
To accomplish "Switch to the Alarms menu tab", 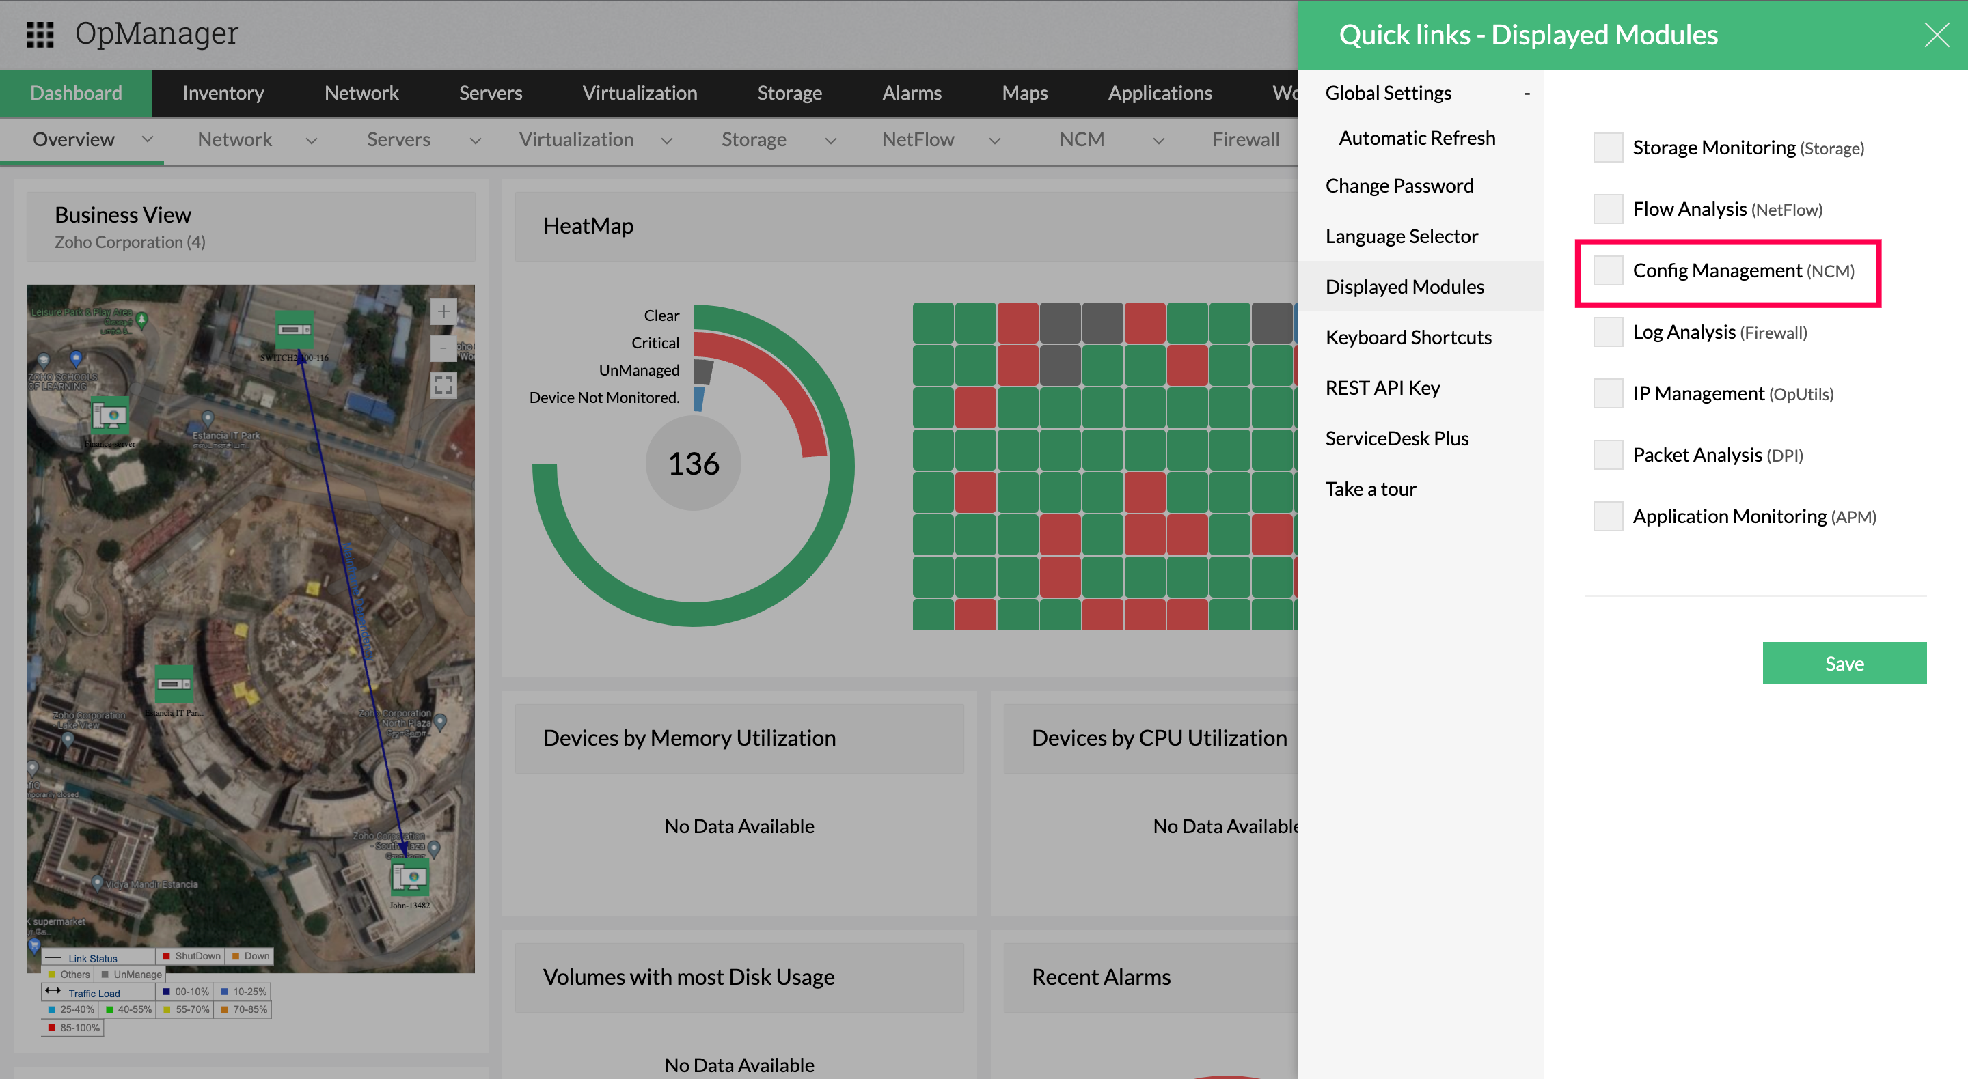I will point(912,93).
